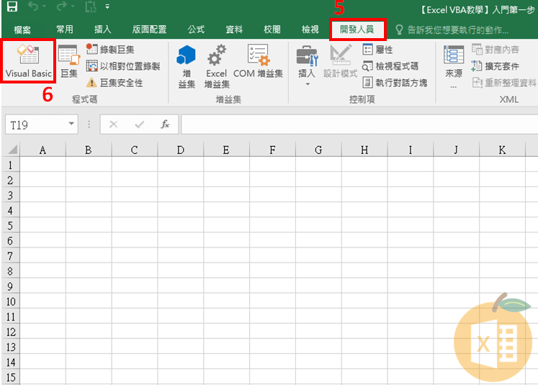Click 檢視程式碼 view code button
Screen dimensions: 538x385
coord(390,65)
